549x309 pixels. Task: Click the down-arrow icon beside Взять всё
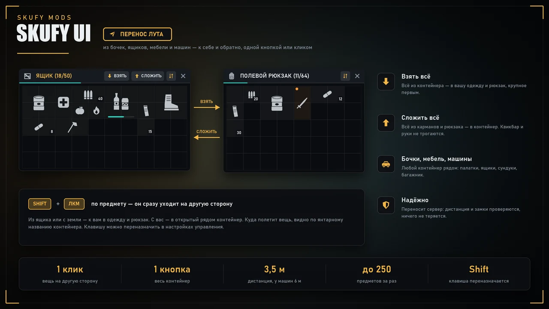(386, 82)
